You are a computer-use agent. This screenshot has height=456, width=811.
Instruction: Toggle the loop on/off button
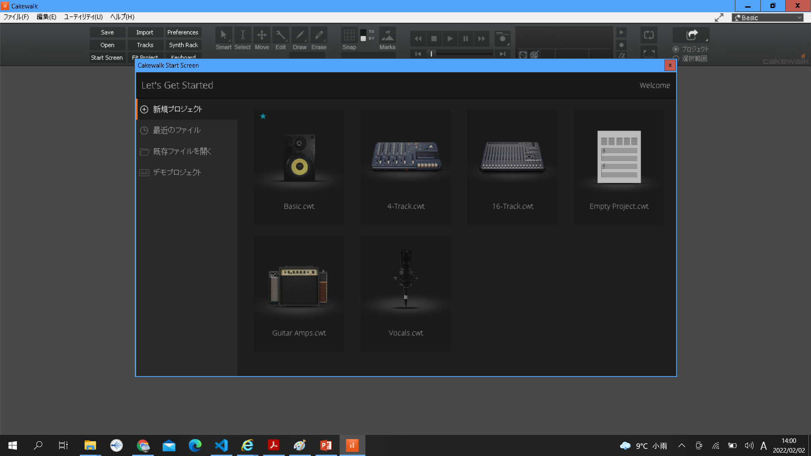coord(649,35)
